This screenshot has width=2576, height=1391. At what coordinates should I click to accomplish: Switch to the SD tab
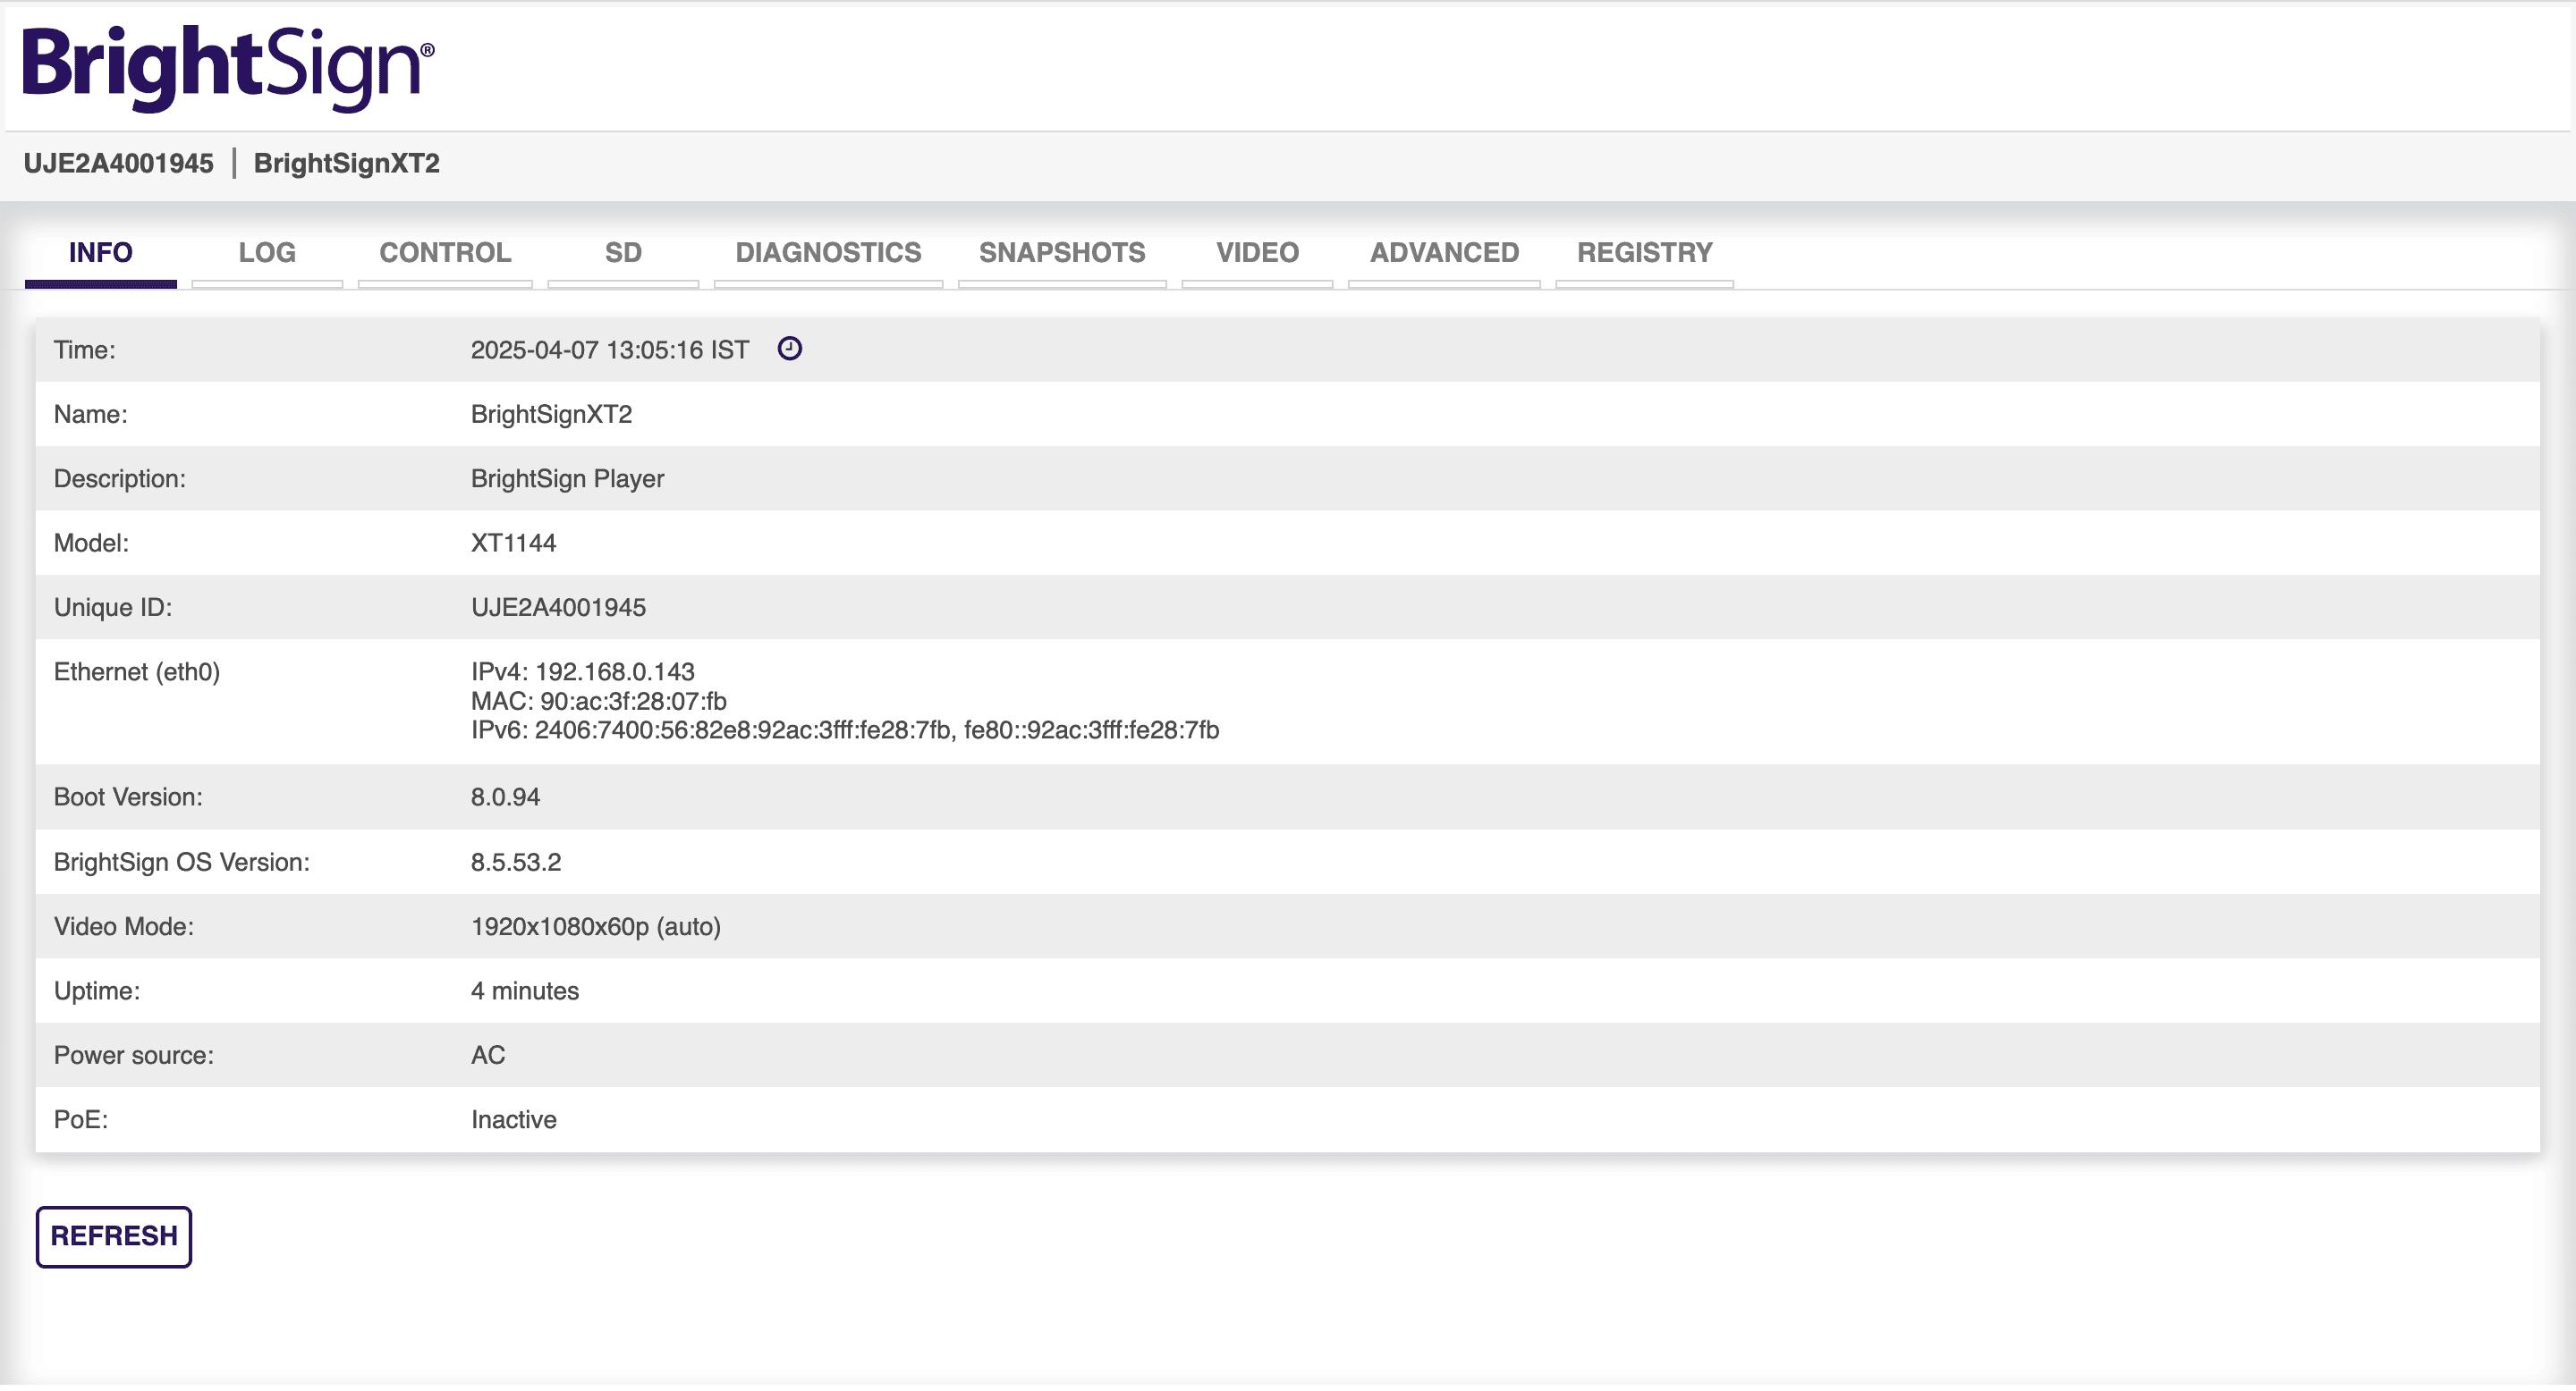pos(623,253)
